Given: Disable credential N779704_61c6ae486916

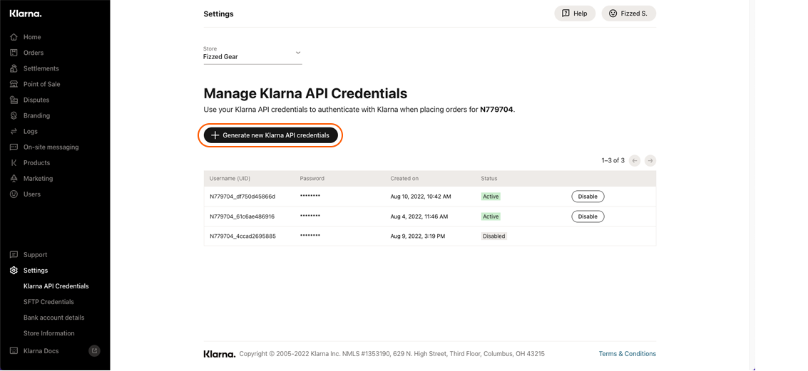Looking at the screenshot, I should tap(588, 216).
